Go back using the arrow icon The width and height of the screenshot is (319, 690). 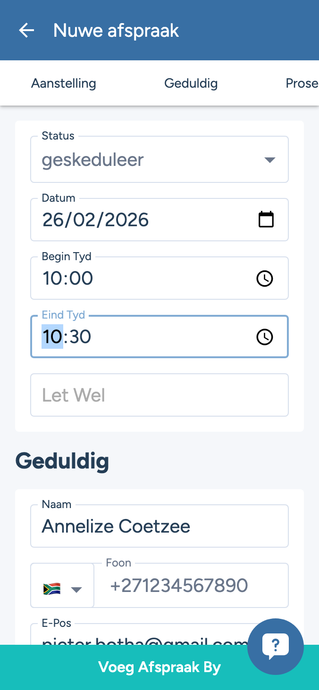click(26, 31)
